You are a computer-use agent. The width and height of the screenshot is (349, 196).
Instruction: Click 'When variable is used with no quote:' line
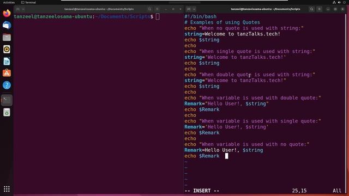pos(247,144)
